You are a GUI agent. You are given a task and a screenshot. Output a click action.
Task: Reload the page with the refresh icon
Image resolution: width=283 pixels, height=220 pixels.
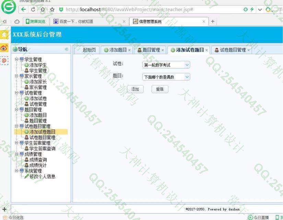(x=33, y=9)
